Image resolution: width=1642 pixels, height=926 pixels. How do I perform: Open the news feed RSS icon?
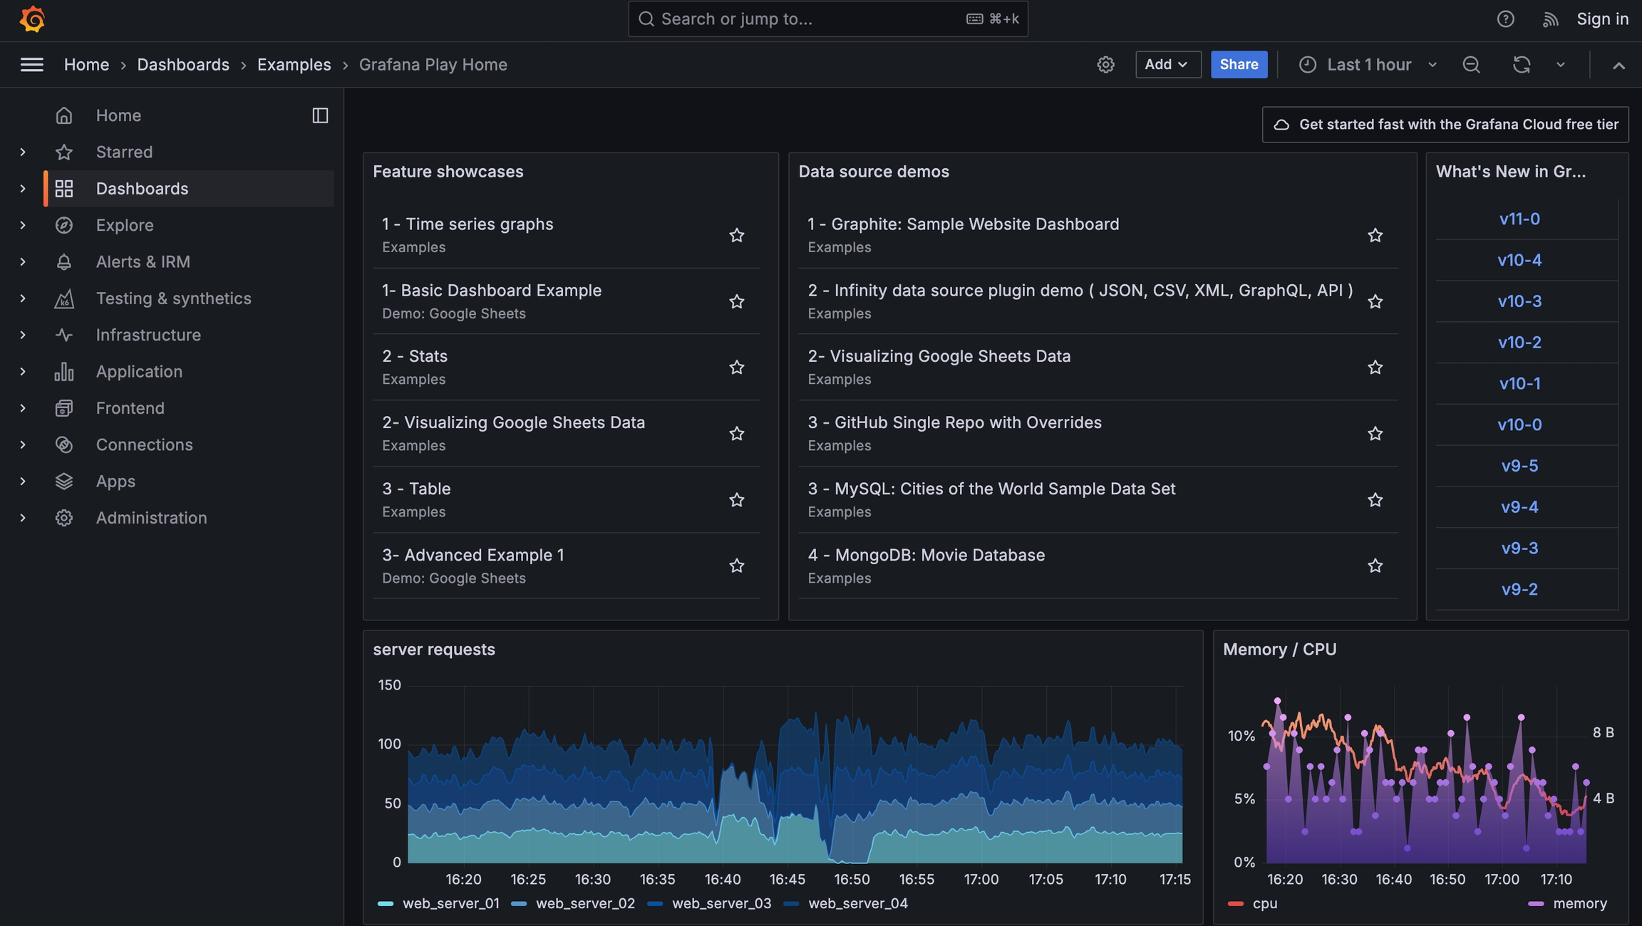coord(1550,19)
